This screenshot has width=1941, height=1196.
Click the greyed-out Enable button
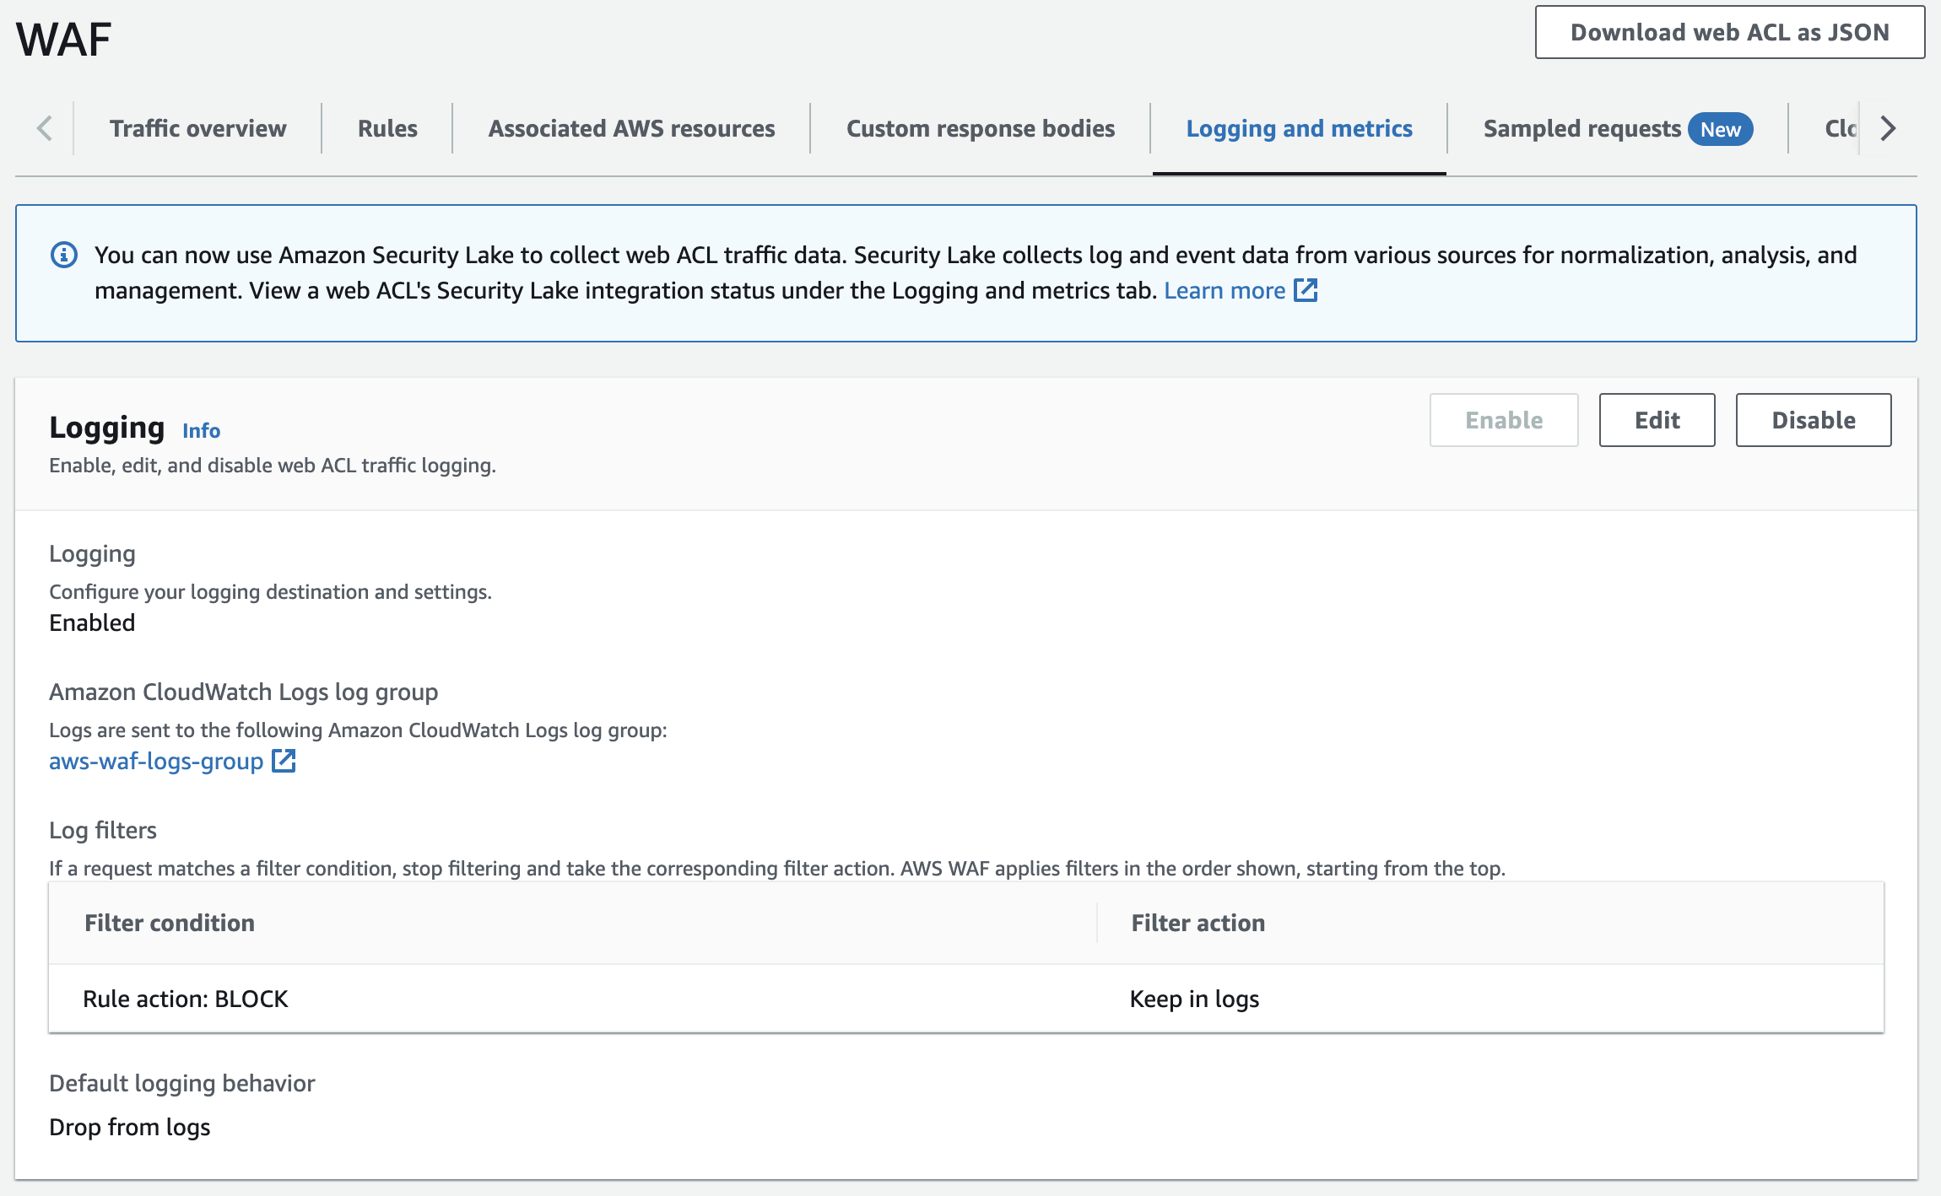coord(1503,420)
